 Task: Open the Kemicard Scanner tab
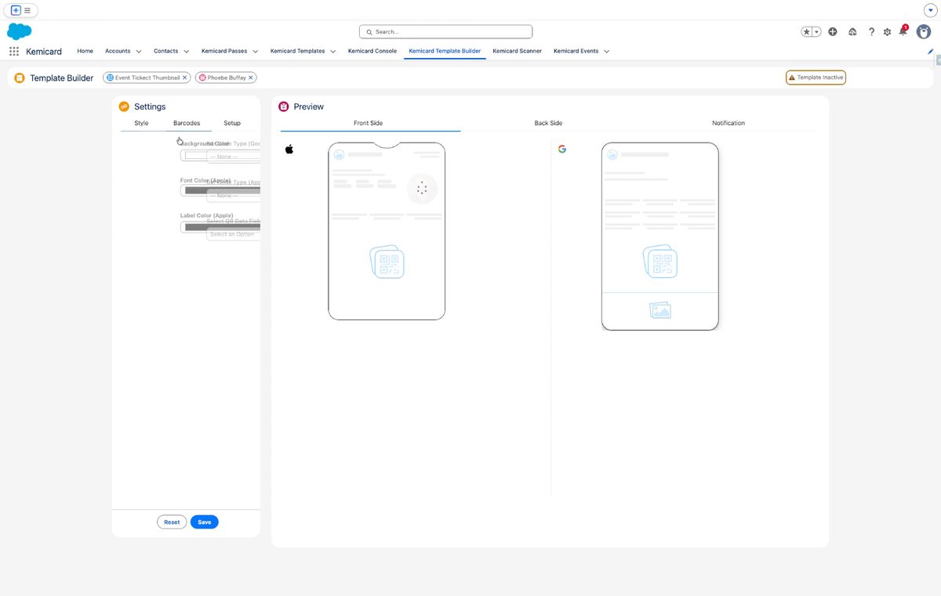tap(518, 51)
